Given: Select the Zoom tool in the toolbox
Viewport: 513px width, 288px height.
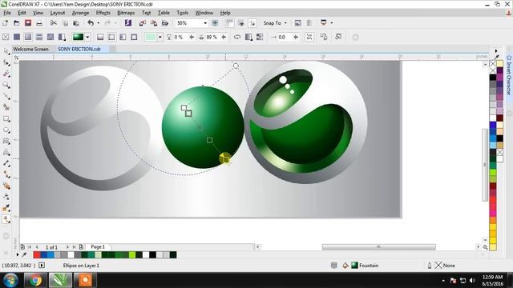Looking at the screenshot, I should 6,85.
